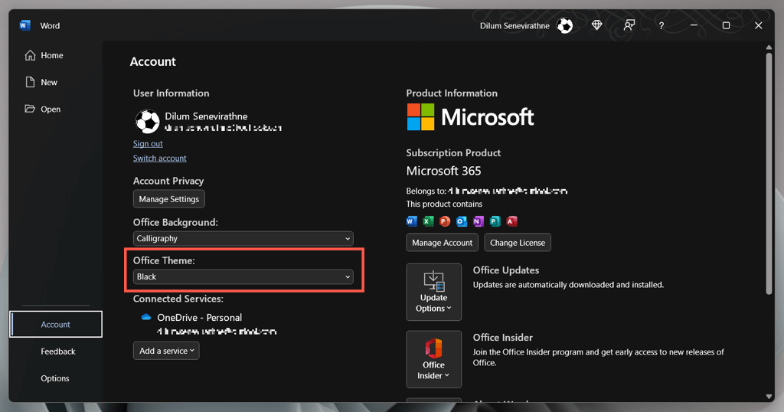Open the Office Theme dropdown set to Black

tap(243, 276)
